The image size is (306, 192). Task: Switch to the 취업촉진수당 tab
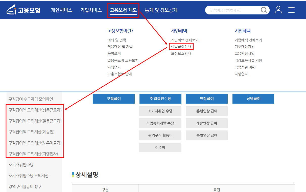tap(160, 99)
